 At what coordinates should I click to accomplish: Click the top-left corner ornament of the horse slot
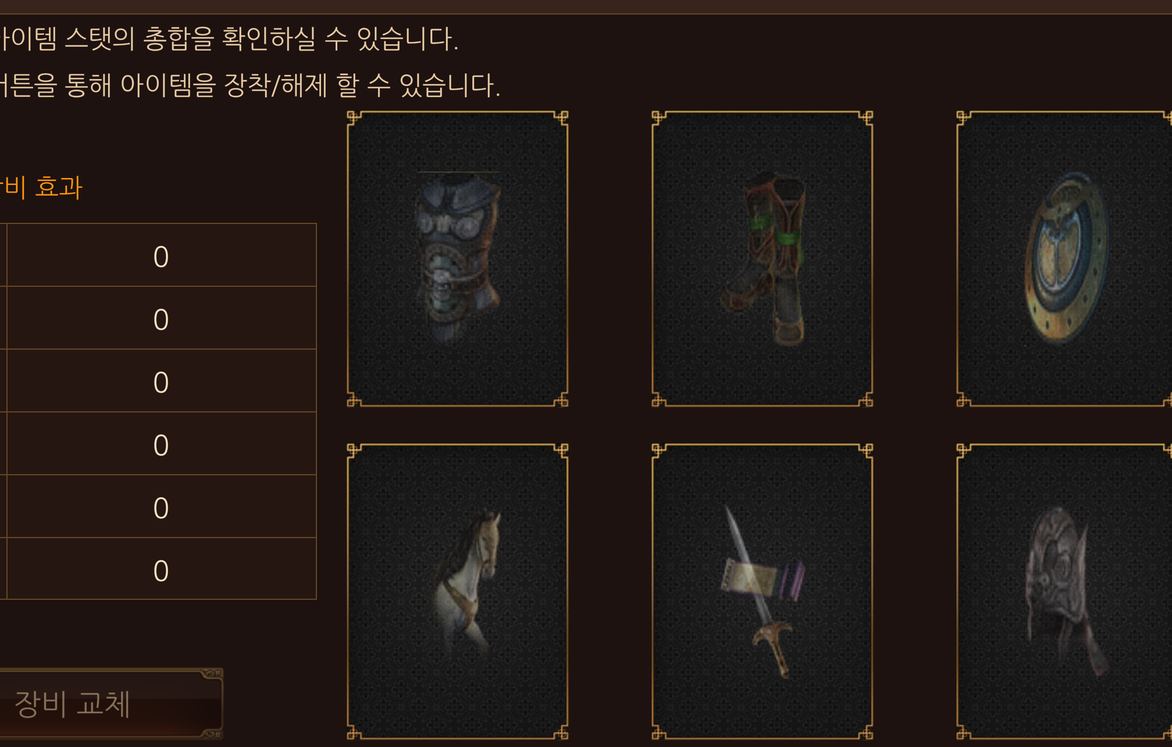(354, 451)
